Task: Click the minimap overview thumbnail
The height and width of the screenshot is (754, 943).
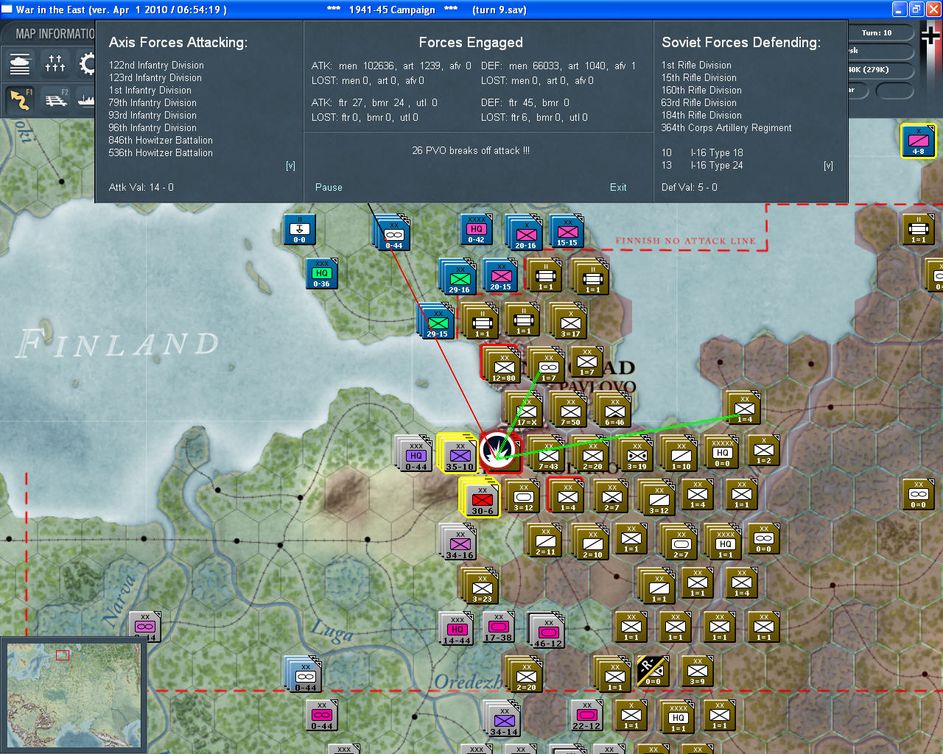Action: pos(73,696)
